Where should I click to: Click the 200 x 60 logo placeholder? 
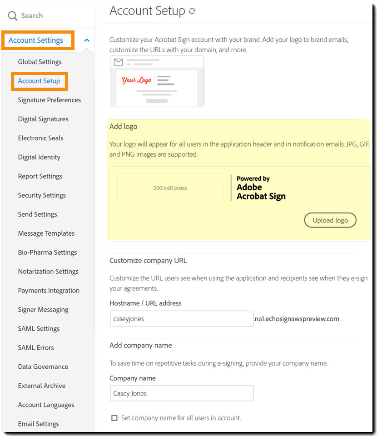pyautogui.click(x=170, y=188)
